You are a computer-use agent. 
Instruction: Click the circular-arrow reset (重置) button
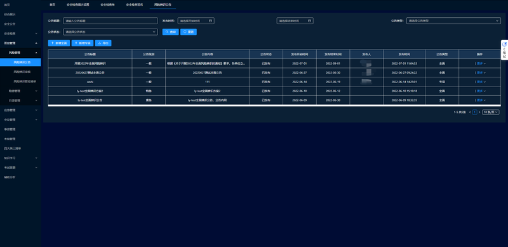189,32
